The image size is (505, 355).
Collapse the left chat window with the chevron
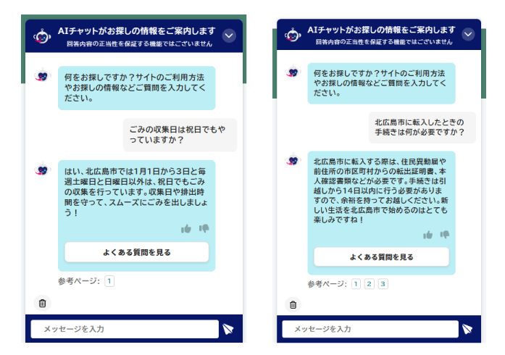coord(229,35)
